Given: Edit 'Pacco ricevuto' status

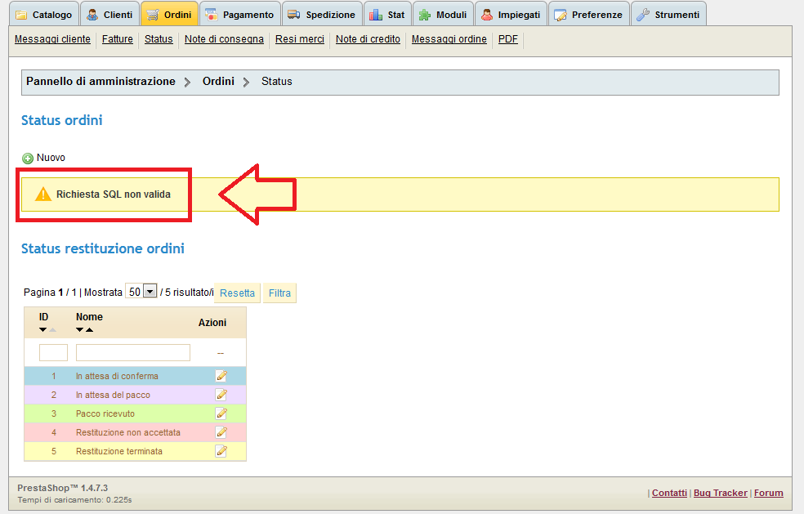Looking at the screenshot, I should pyautogui.click(x=221, y=413).
